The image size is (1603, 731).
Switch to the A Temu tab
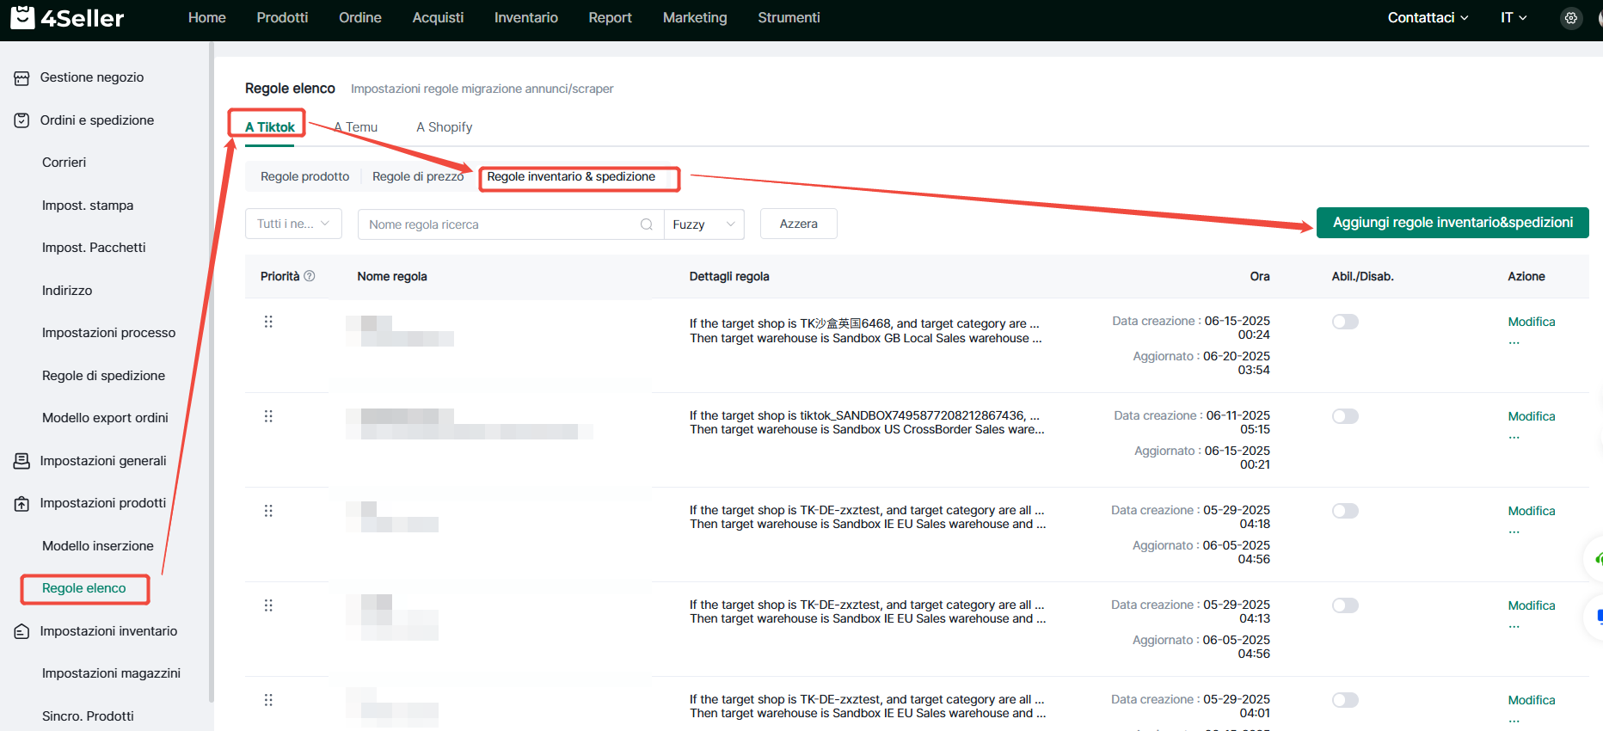tap(356, 127)
